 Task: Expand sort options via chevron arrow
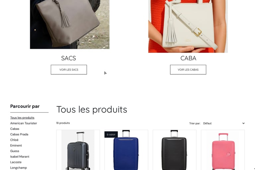[243, 123]
